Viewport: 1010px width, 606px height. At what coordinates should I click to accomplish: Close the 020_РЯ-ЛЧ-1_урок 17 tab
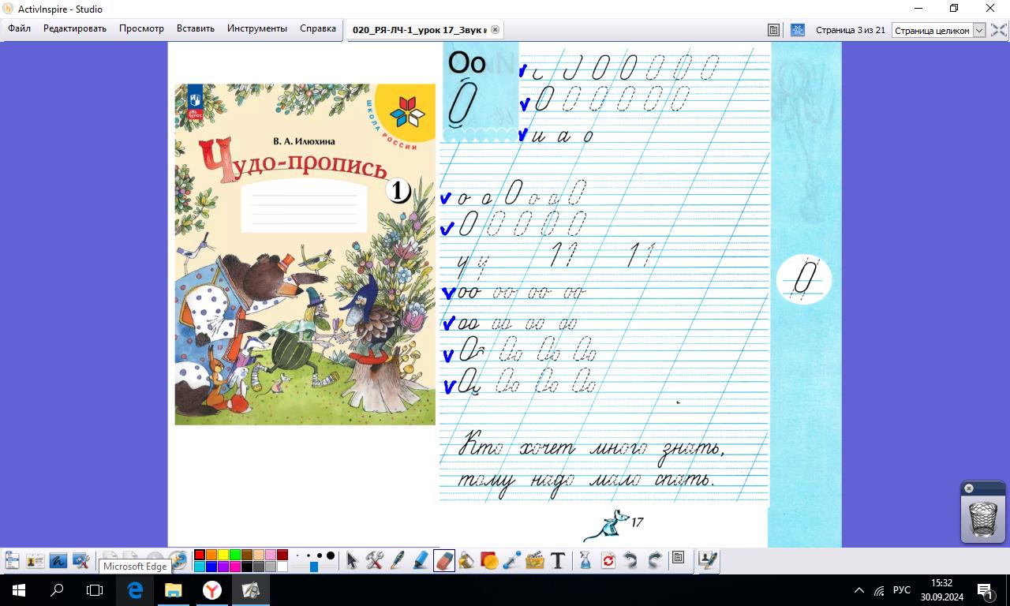pos(495,29)
